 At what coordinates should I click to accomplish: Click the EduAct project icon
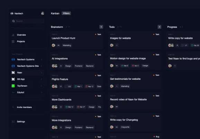(13, 92)
